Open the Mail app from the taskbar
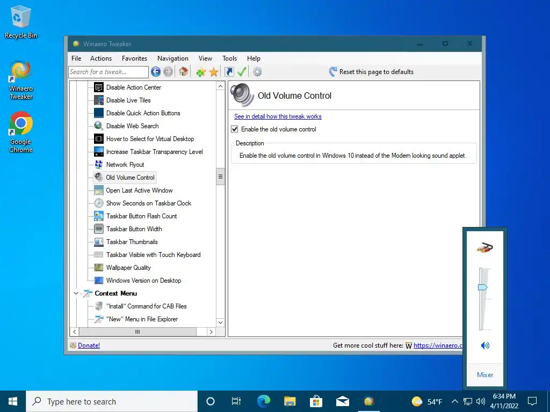This screenshot has width=550, height=412. click(x=342, y=401)
